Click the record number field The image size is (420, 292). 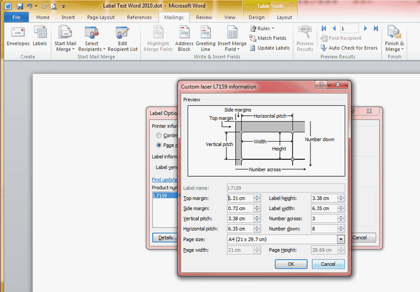[349, 28]
